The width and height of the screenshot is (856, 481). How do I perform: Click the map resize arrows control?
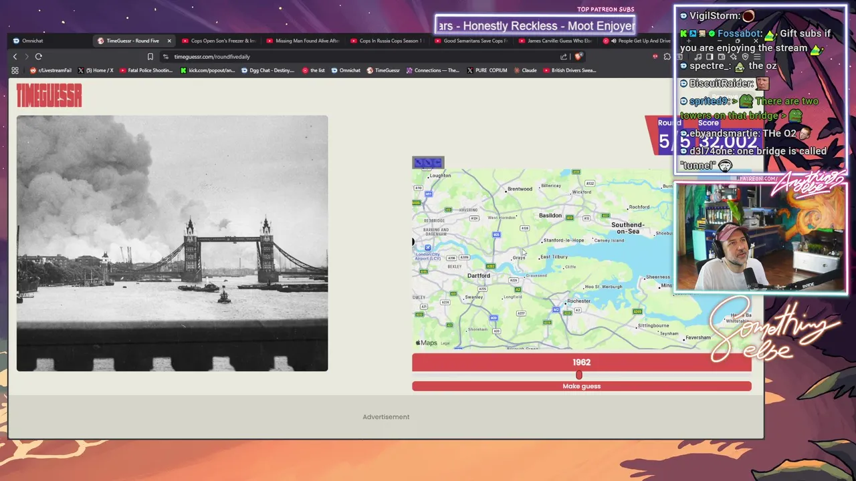click(x=428, y=162)
